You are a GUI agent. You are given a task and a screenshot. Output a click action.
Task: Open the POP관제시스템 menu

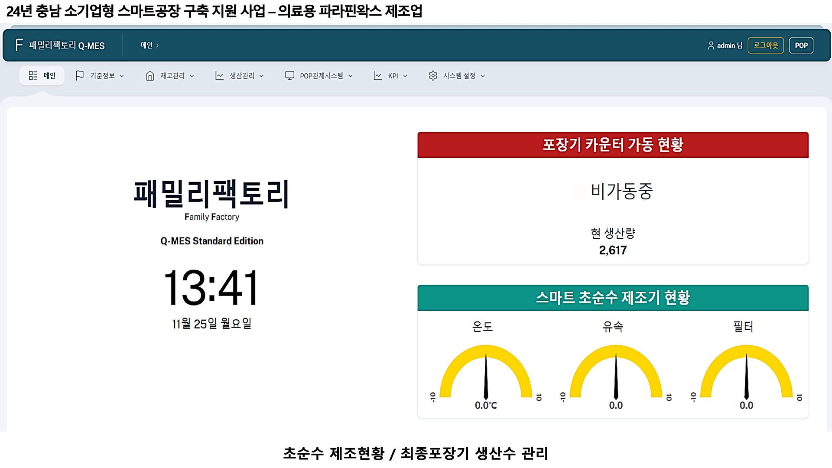(321, 75)
